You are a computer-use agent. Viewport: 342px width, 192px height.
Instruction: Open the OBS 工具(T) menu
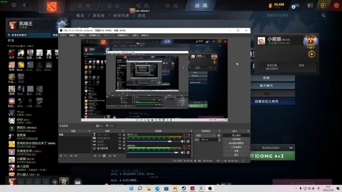coord(135,35)
